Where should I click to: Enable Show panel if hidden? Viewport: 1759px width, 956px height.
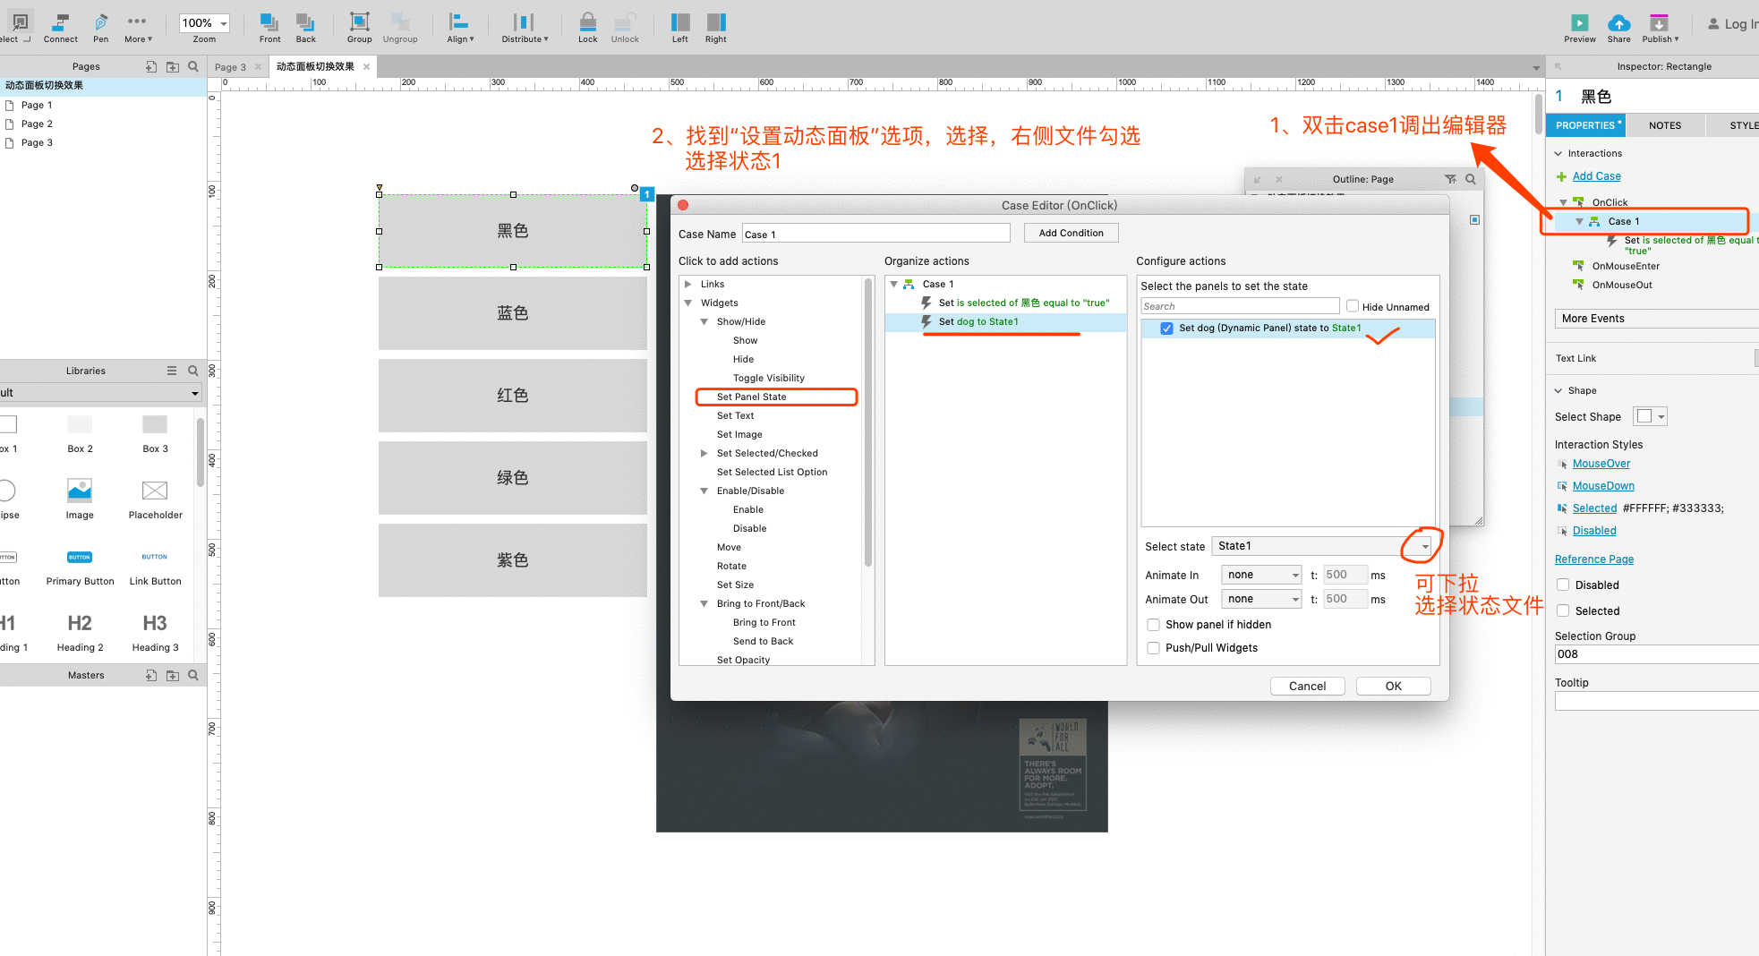pyautogui.click(x=1153, y=625)
